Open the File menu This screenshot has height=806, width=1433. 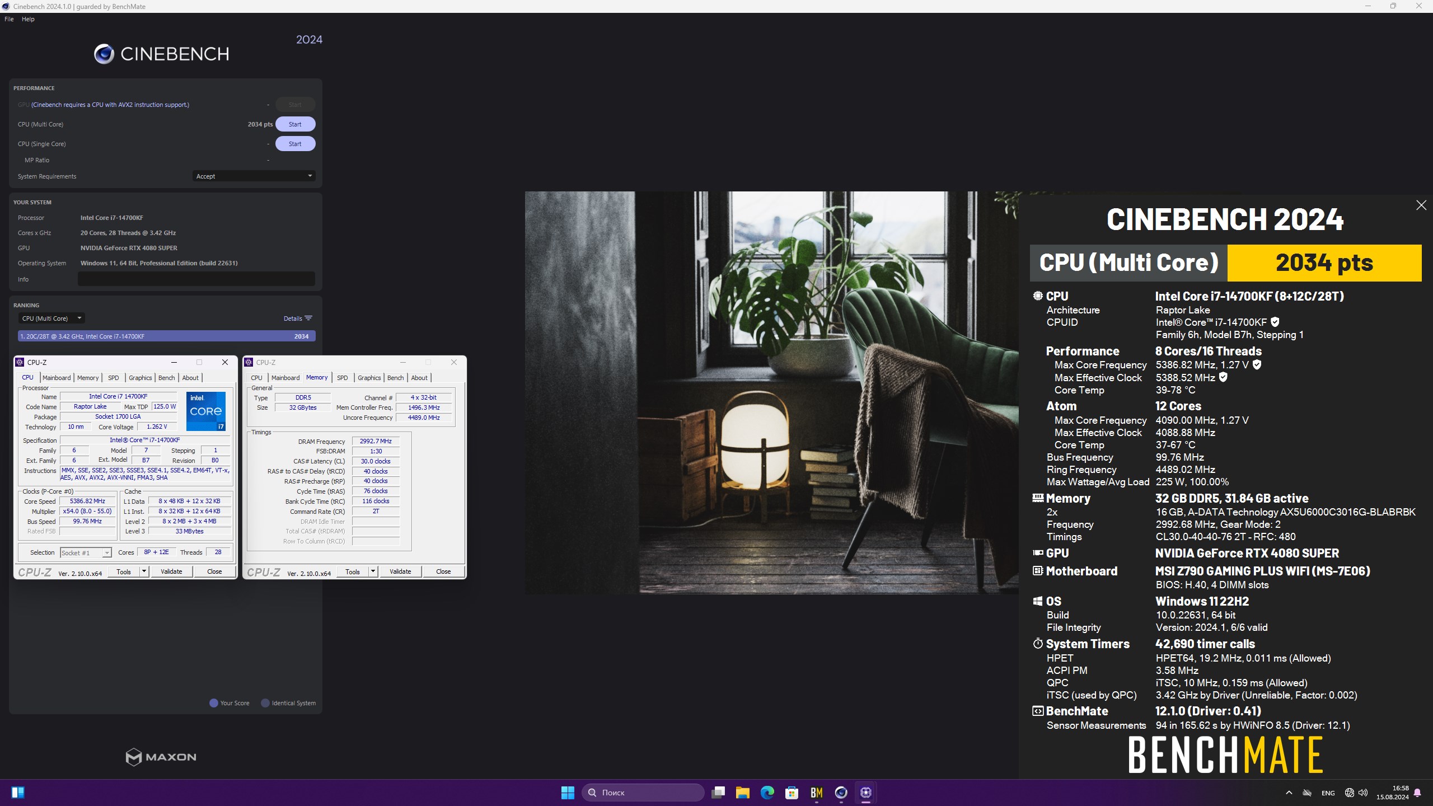tap(9, 19)
